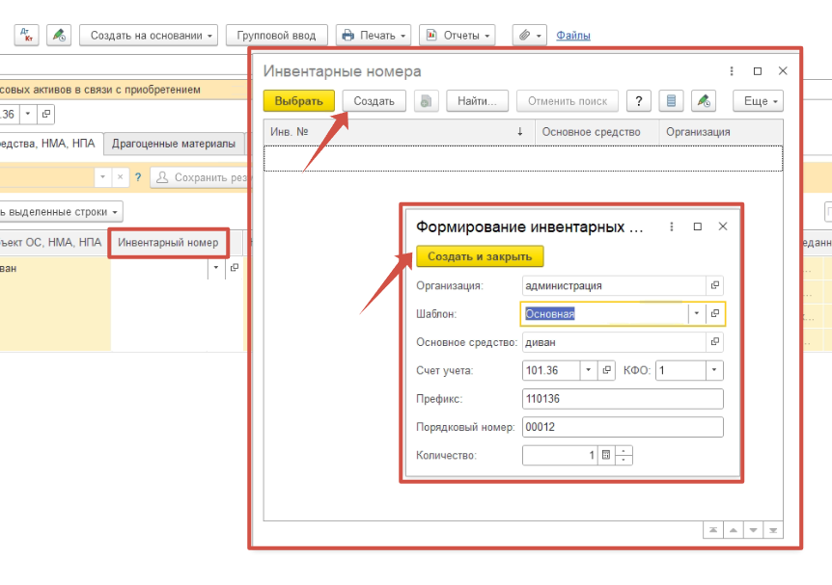Click the Количество input field

[560, 455]
